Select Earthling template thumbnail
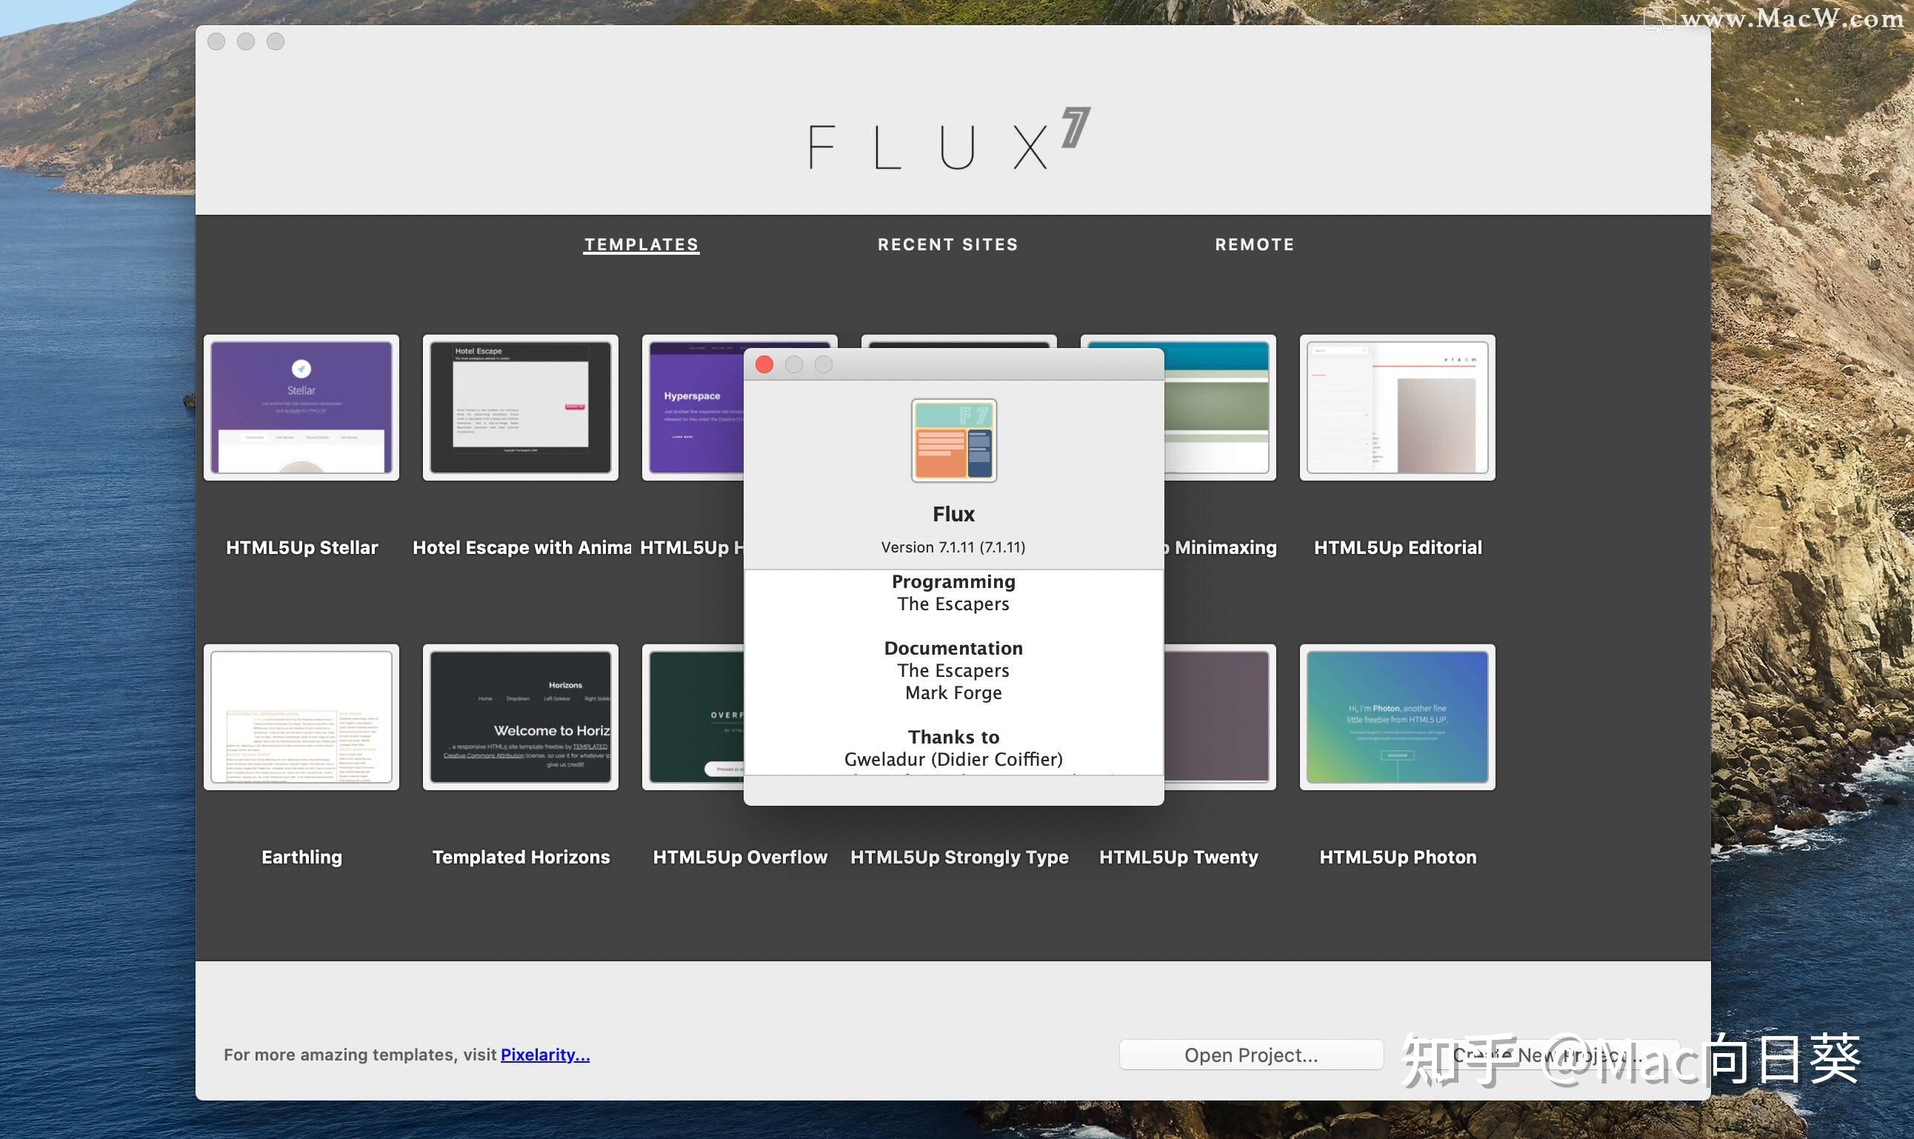The width and height of the screenshot is (1914, 1139). pyautogui.click(x=301, y=718)
